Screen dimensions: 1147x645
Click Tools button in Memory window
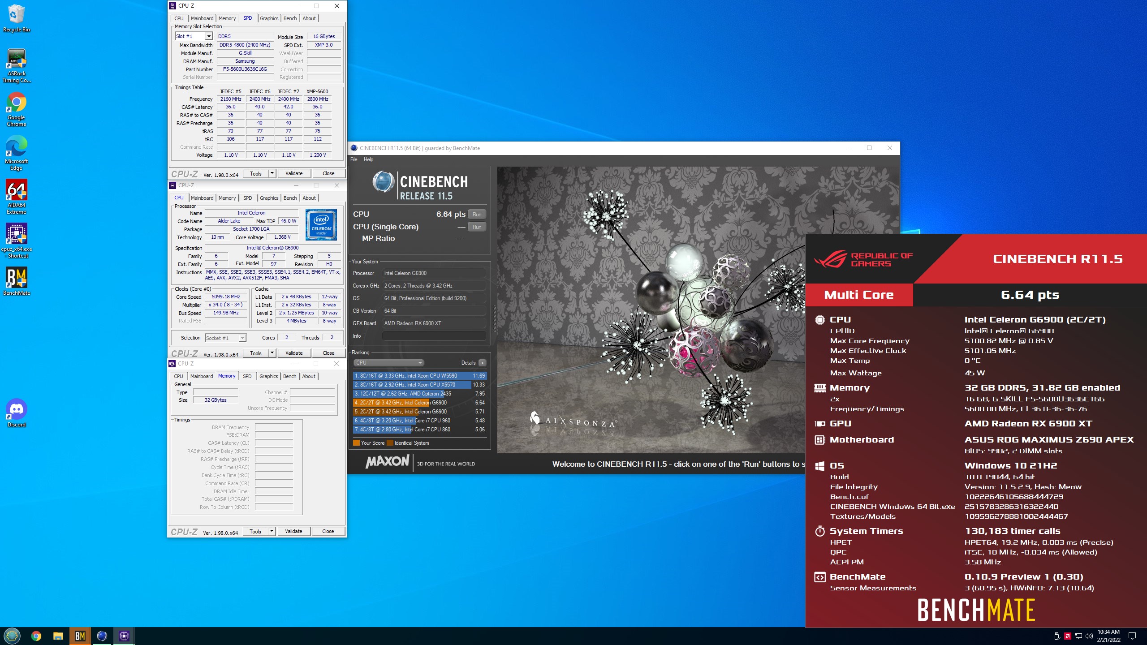255,531
